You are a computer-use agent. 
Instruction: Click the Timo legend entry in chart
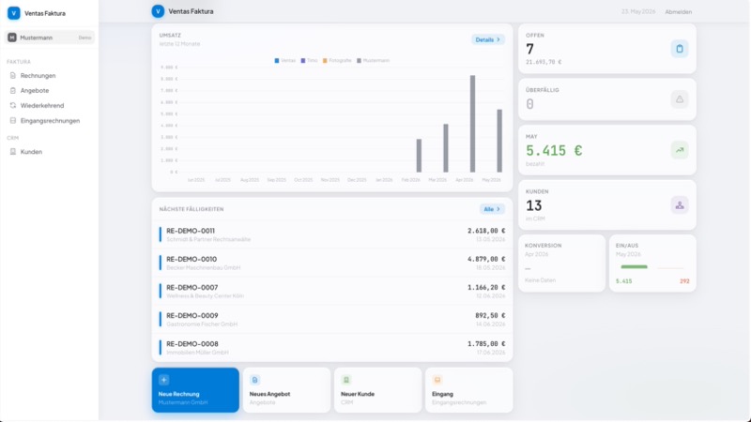(x=310, y=61)
